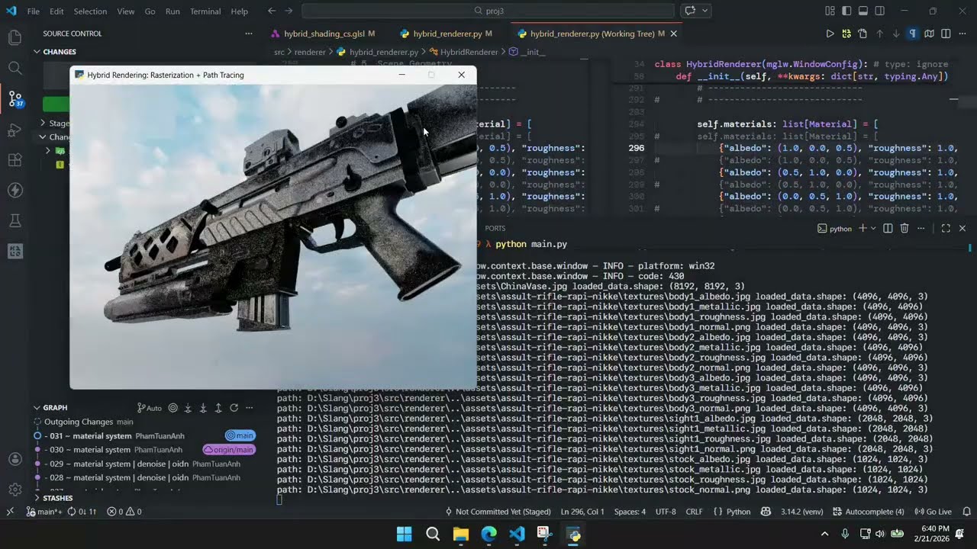Open the Manage gear in activity bar
This screenshot has width=977, height=549.
(x=15, y=490)
